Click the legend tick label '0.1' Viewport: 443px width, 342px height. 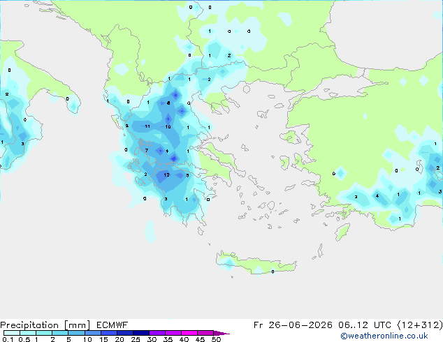(8, 339)
